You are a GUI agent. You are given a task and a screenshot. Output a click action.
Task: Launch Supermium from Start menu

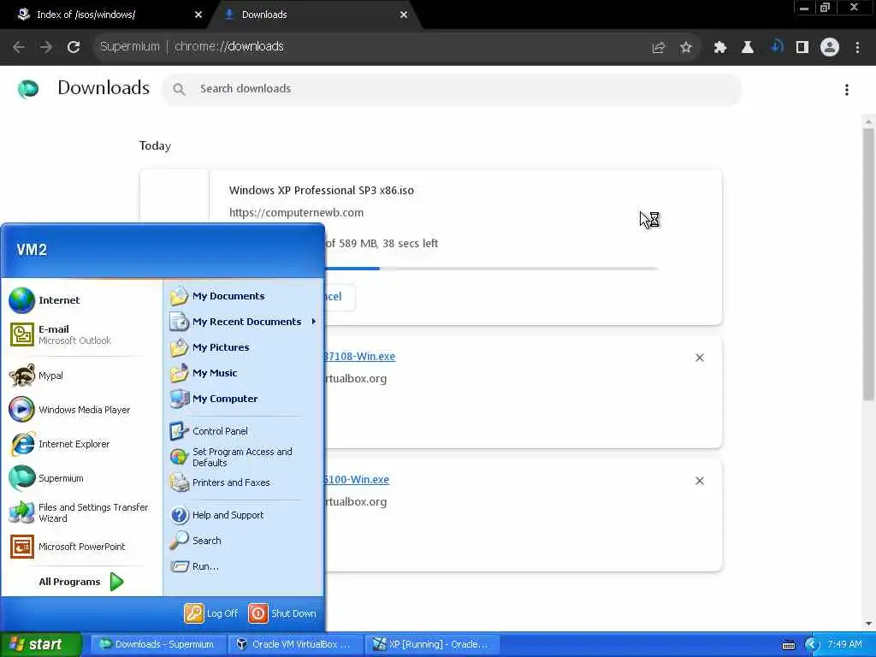tap(46, 478)
